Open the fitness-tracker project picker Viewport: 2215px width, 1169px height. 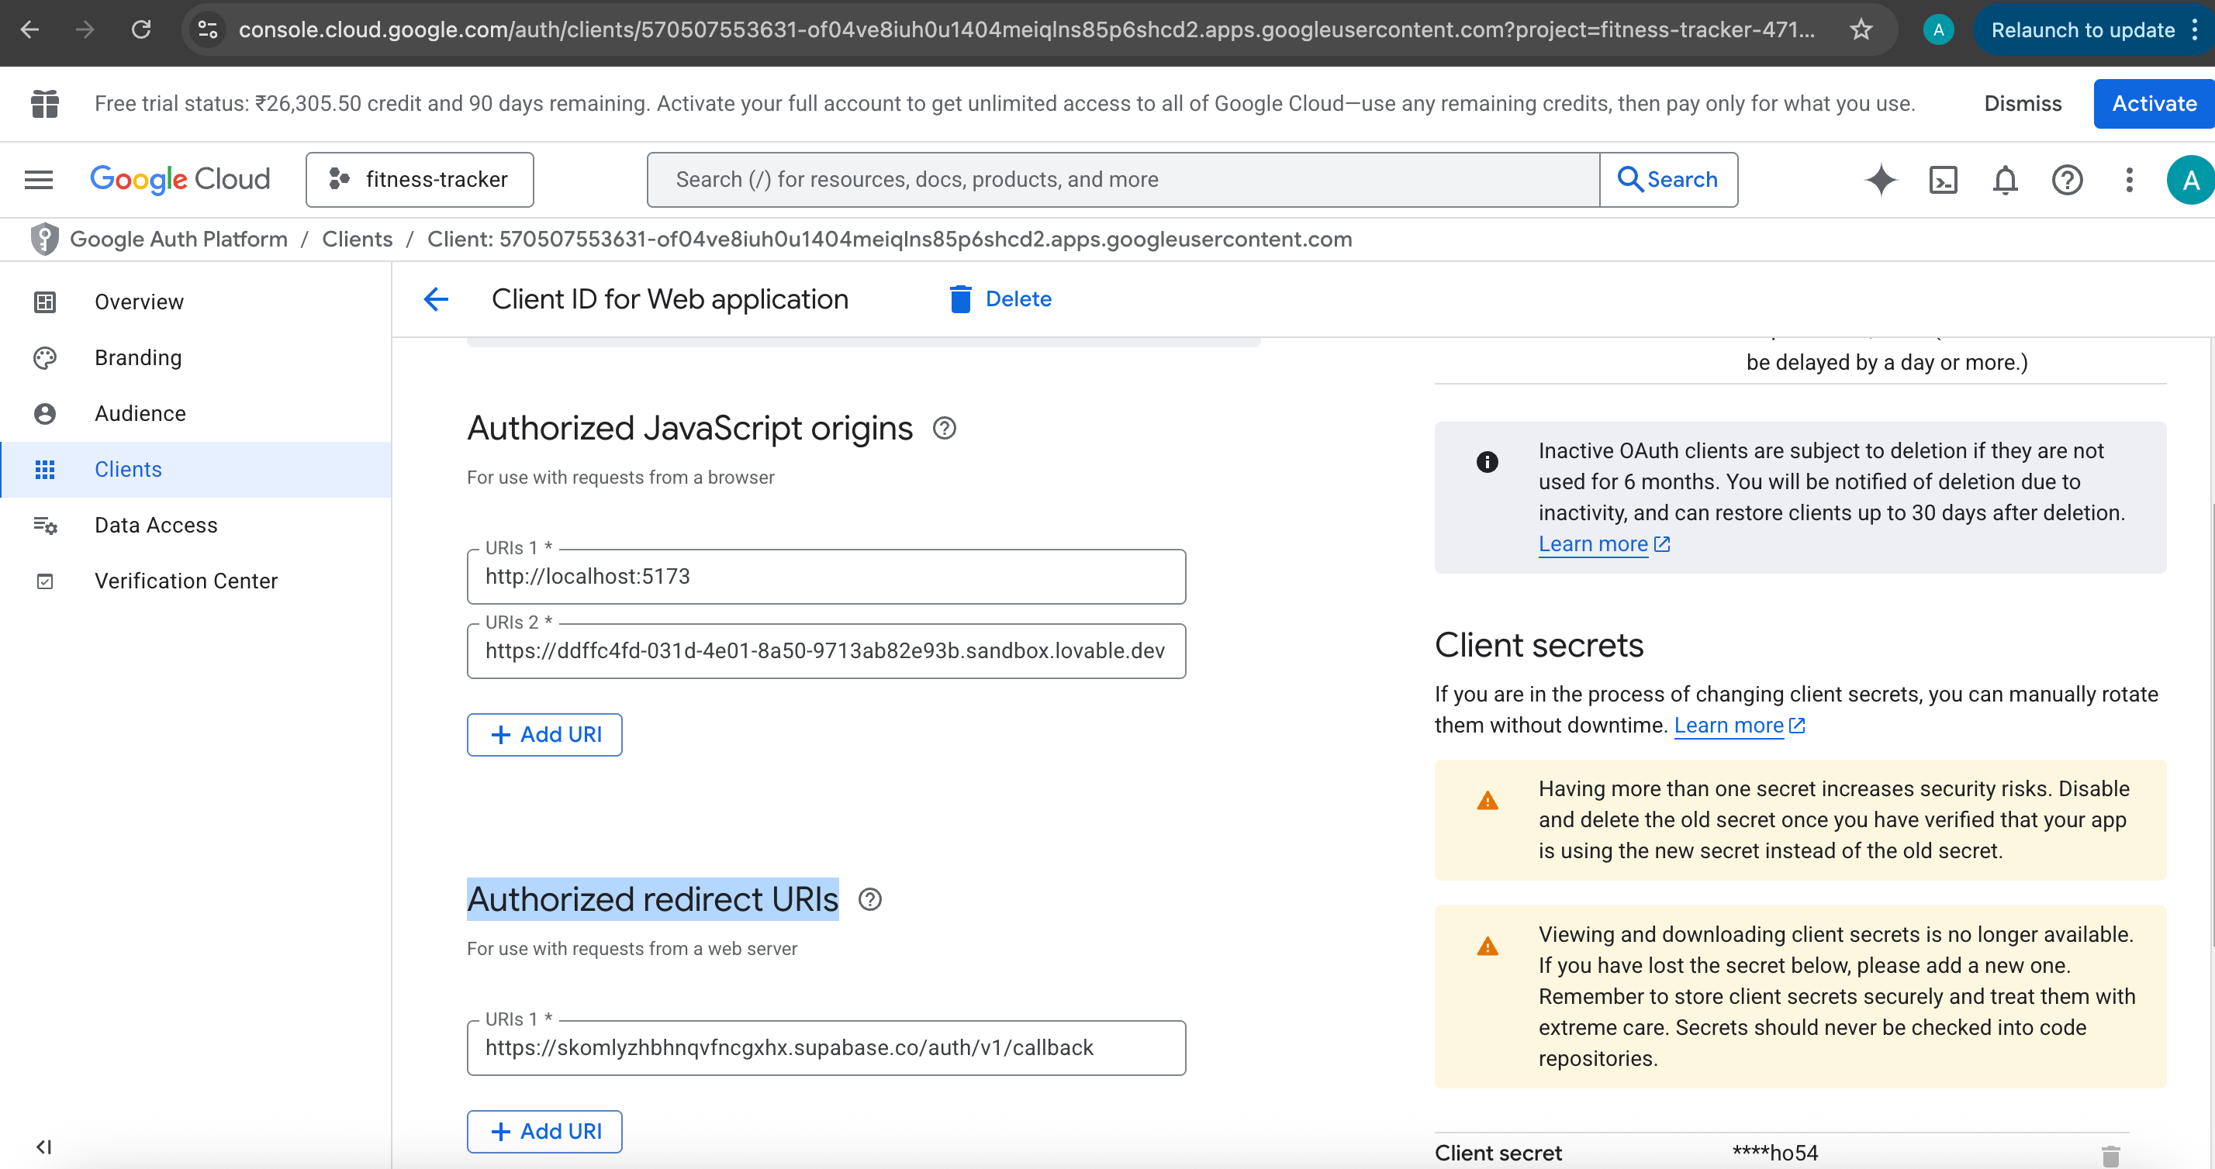[420, 180]
